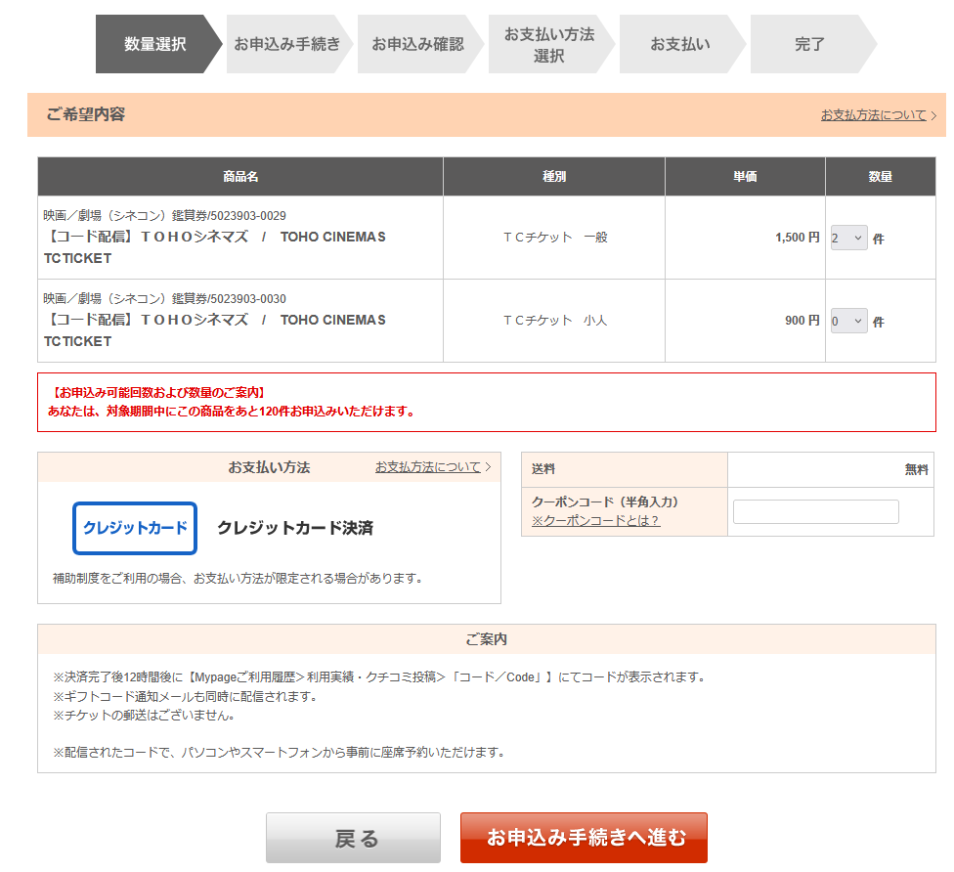Select the お申込み手続き step in the progress bar
This screenshot has height=872, width=954.
tap(287, 44)
